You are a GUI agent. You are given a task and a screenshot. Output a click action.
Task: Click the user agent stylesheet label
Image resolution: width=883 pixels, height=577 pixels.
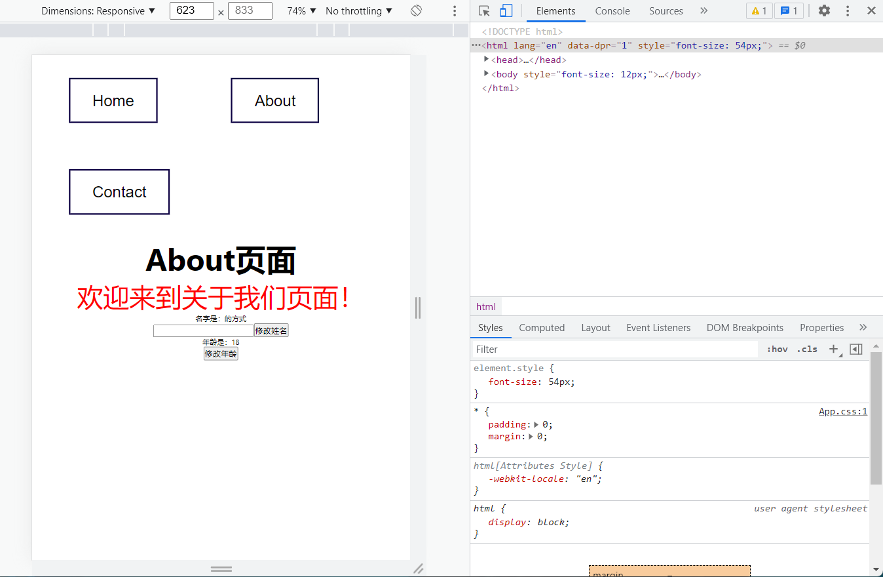click(810, 508)
